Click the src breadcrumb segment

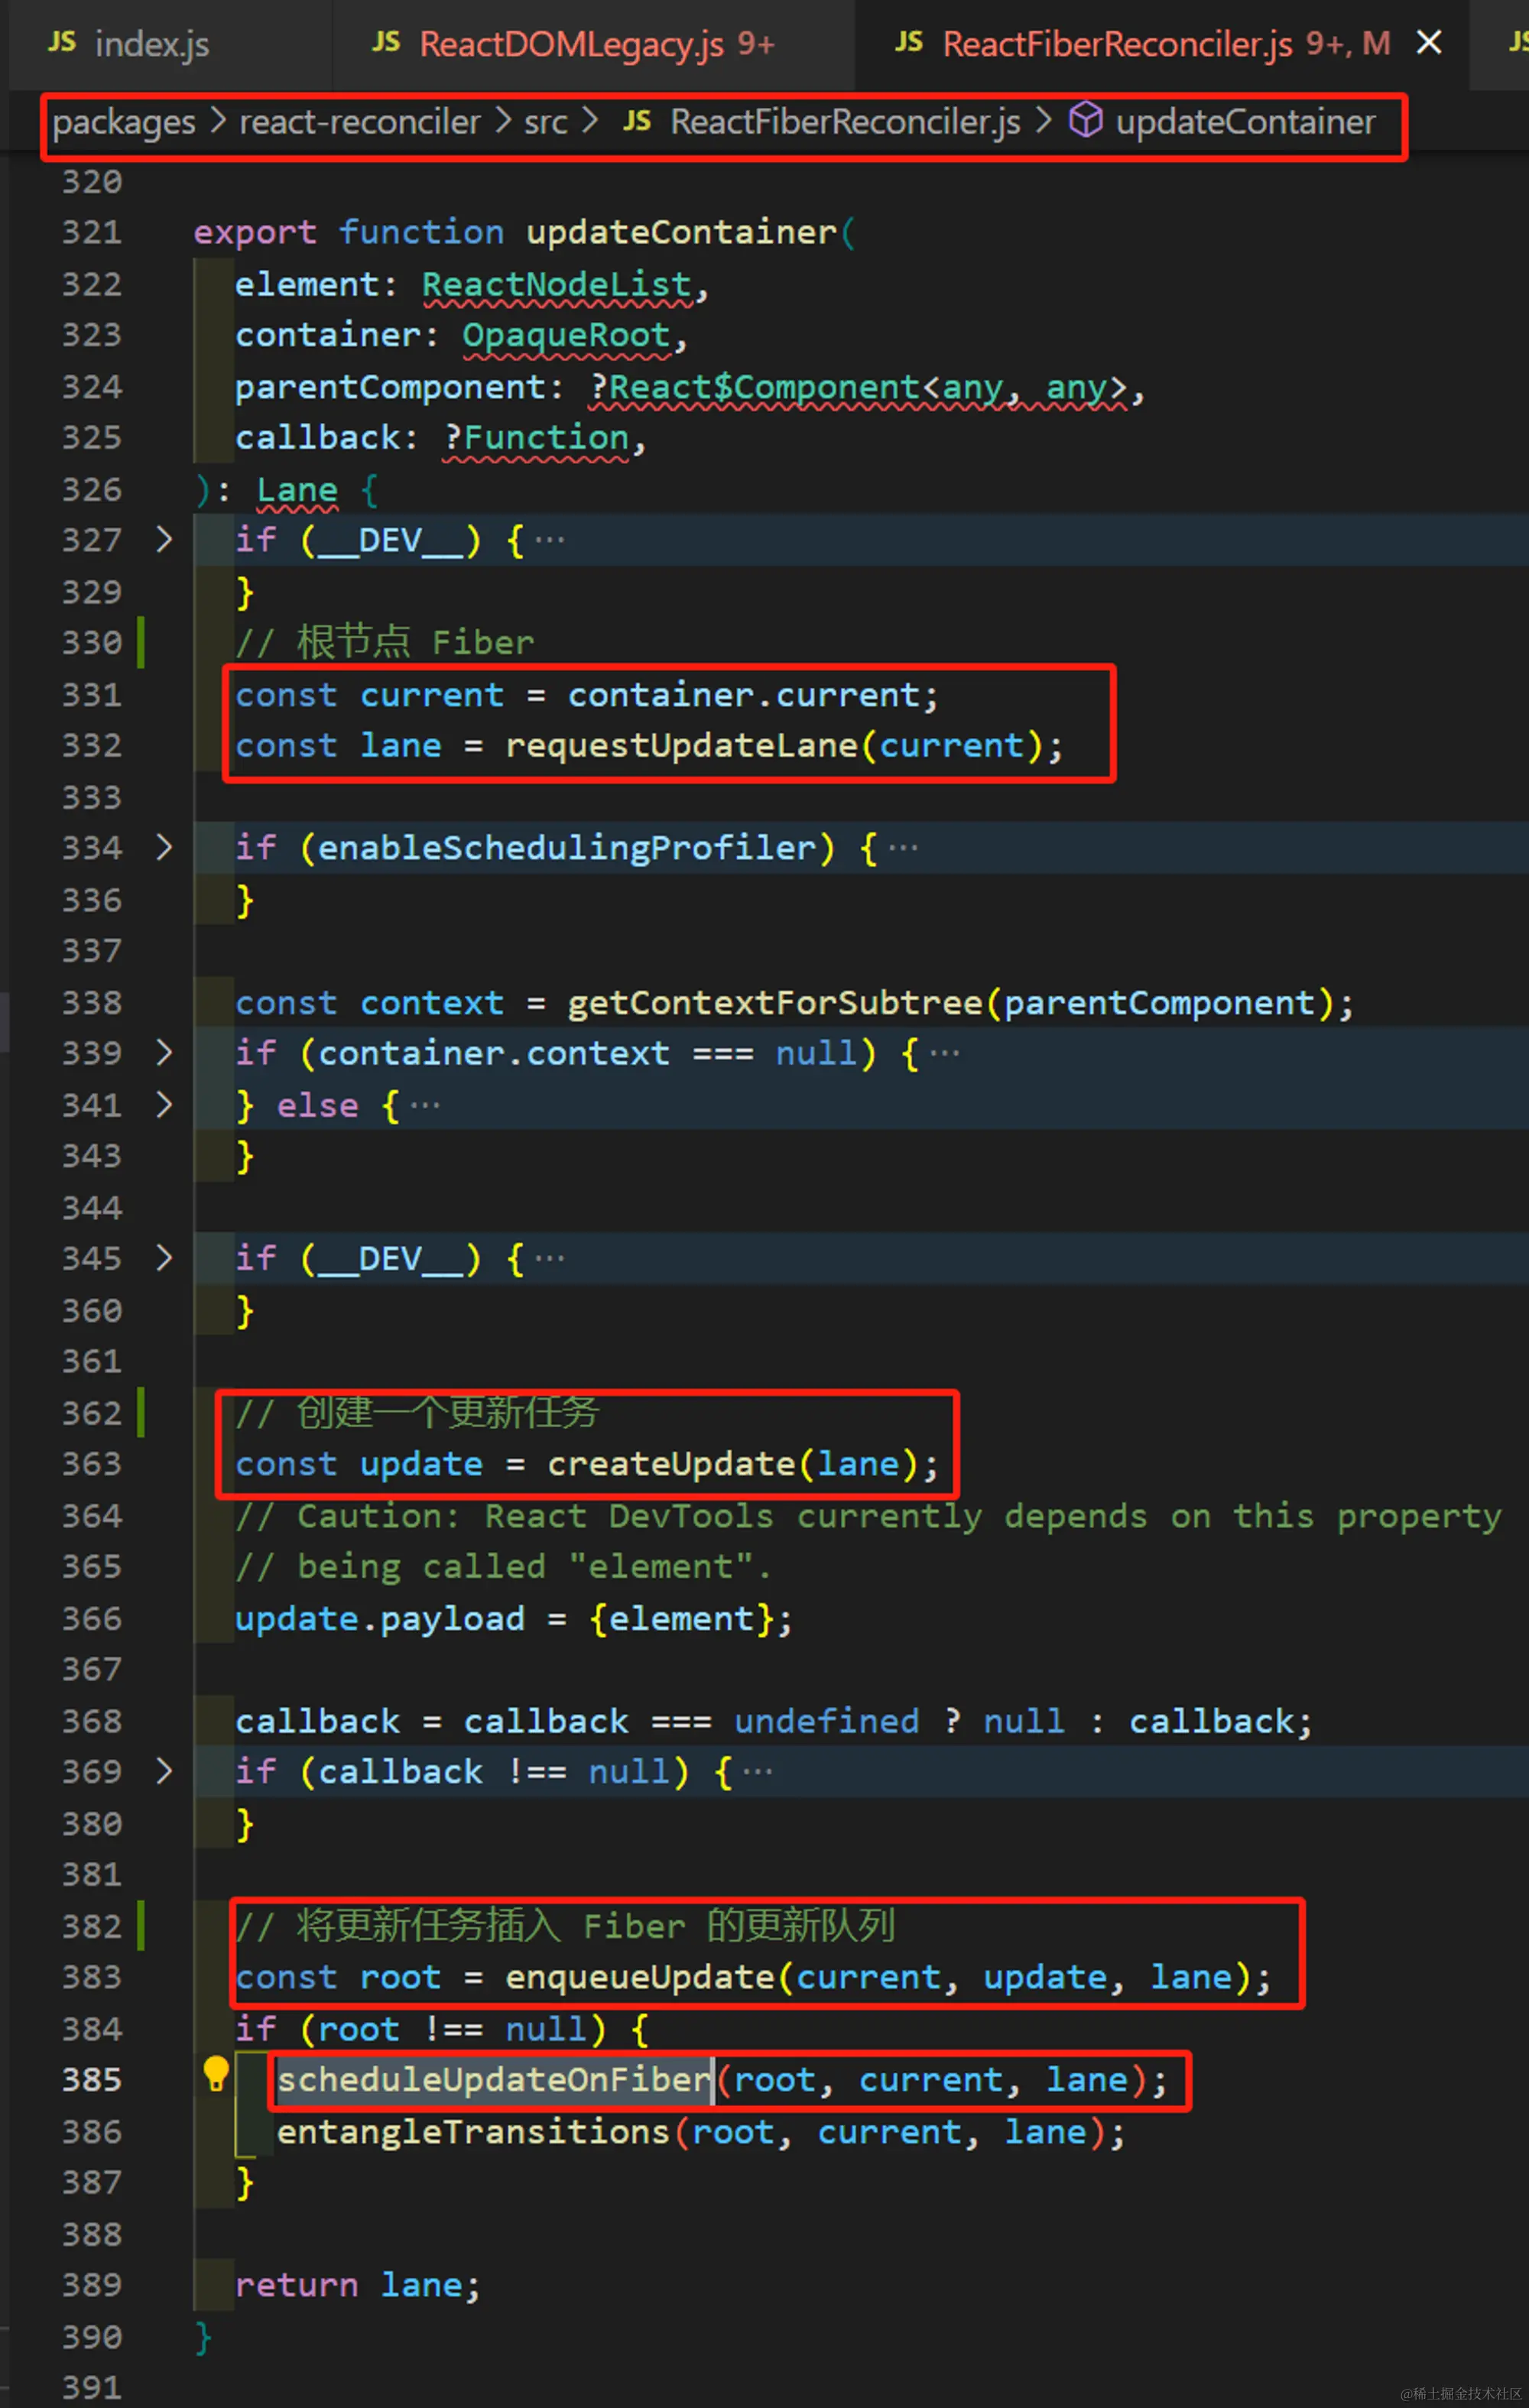[545, 122]
